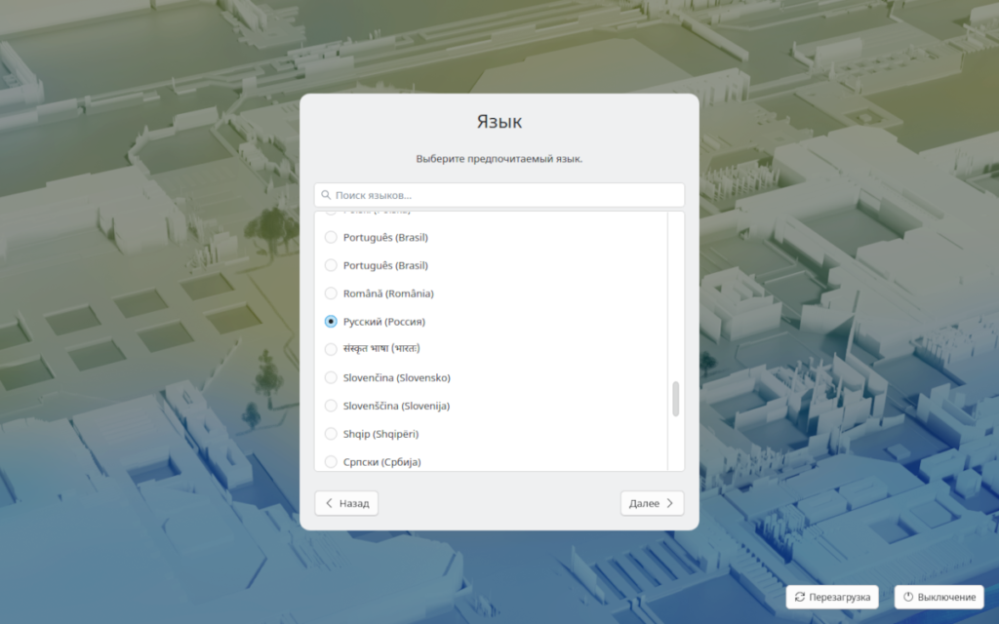Choose the Sanskrit (भारतः) language option
The image size is (999, 624).
click(x=331, y=350)
